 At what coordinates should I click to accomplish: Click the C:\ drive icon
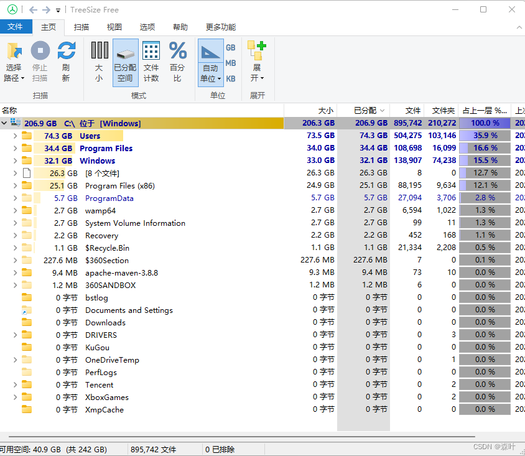pyautogui.click(x=16, y=122)
